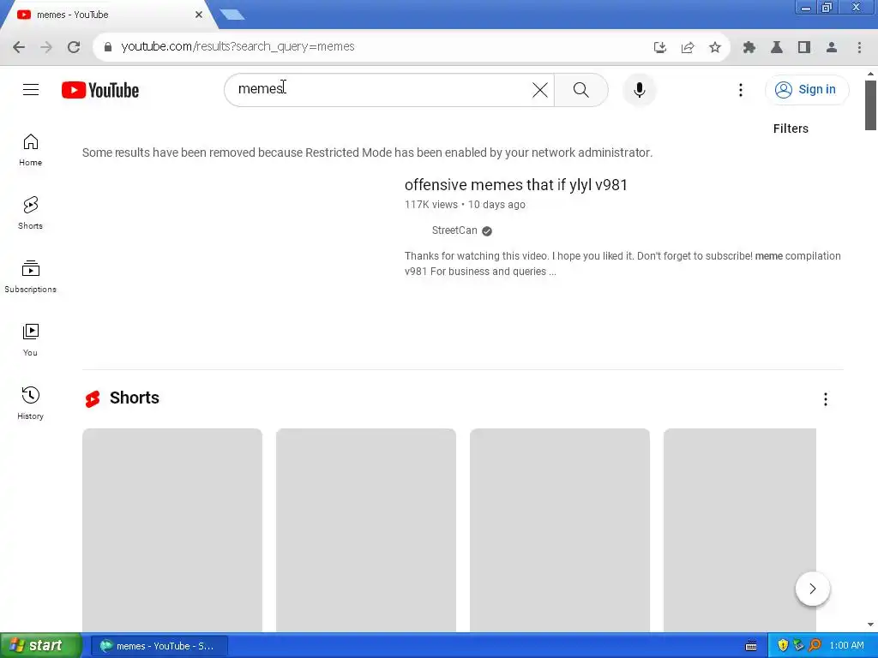
Task: Click the next arrow on Shorts shelf
Action: [813, 589]
